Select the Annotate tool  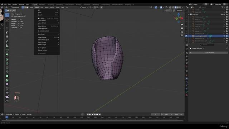click(x=7, y=42)
